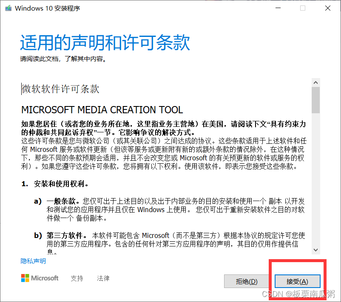Click the MICROSOFT MEDIA CREATION TOOL heading
Viewport: 341px width, 302px height.
pos(102,110)
